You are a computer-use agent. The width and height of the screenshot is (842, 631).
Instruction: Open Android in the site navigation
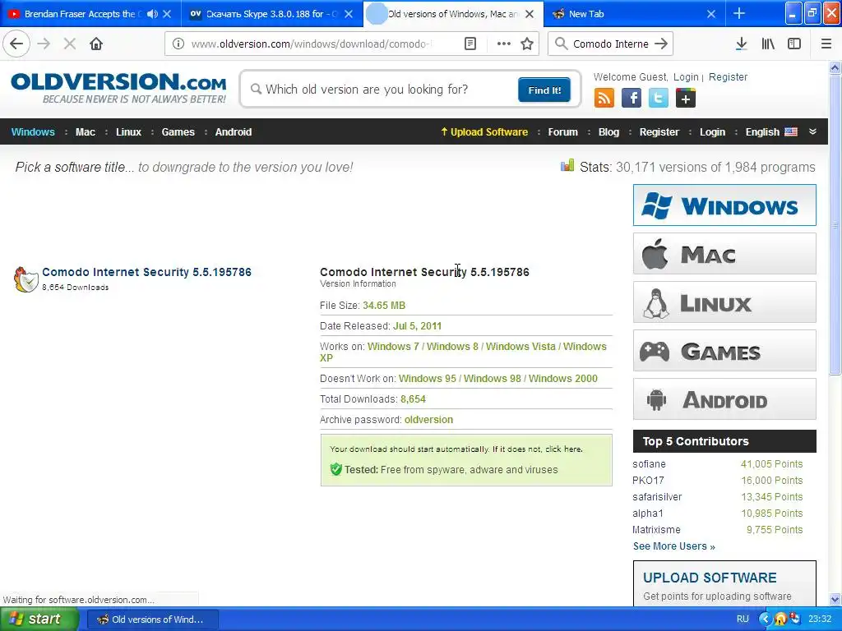(x=233, y=132)
